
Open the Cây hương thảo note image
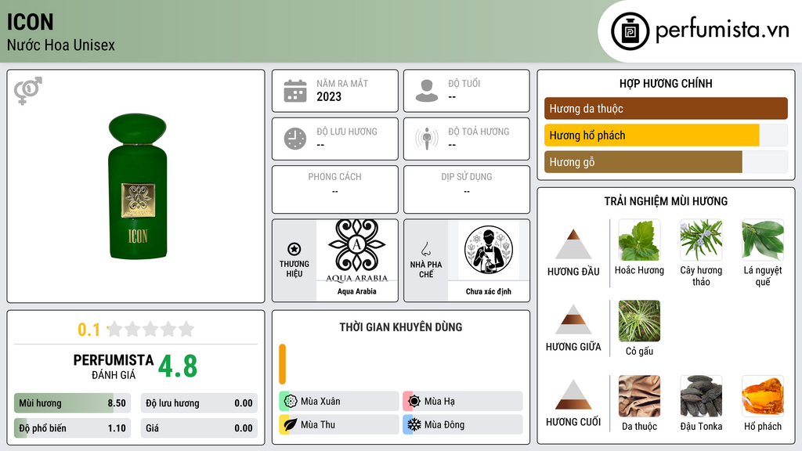click(701, 240)
